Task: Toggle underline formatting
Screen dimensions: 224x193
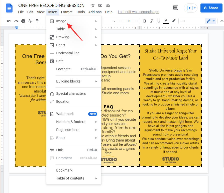Action: [x=159, y=21]
